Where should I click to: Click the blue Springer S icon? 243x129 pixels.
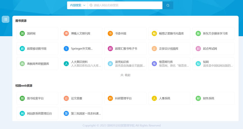click(66, 49)
